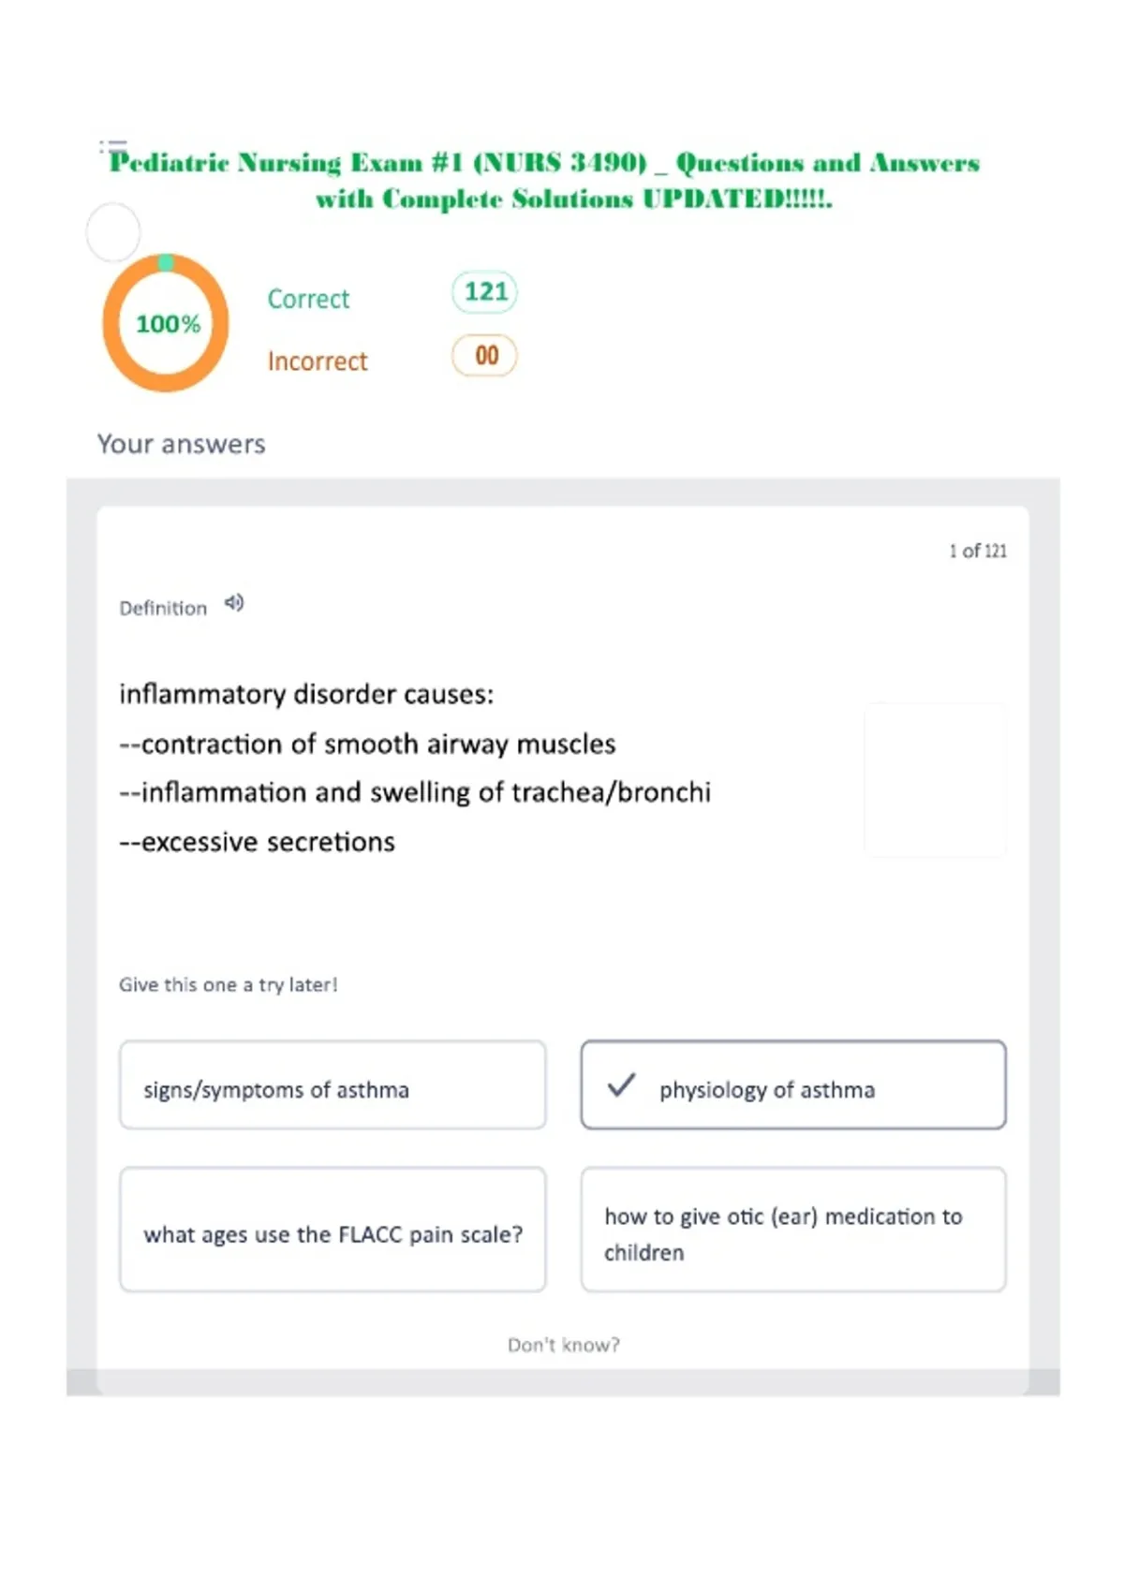Click the checkmark on physiology of asthma
The image size is (1124, 1592).
[621, 1085]
